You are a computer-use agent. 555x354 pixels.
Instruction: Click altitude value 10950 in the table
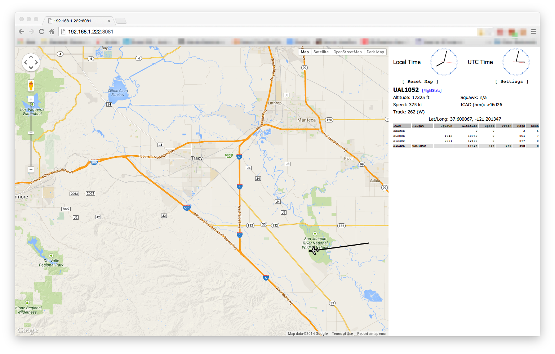click(472, 136)
